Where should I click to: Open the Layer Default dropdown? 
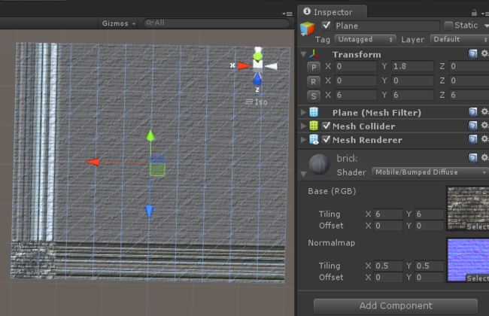(460, 39)
